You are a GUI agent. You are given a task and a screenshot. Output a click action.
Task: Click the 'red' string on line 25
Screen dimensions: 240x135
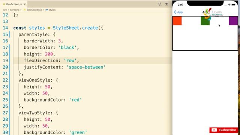[x=75, y=100]
